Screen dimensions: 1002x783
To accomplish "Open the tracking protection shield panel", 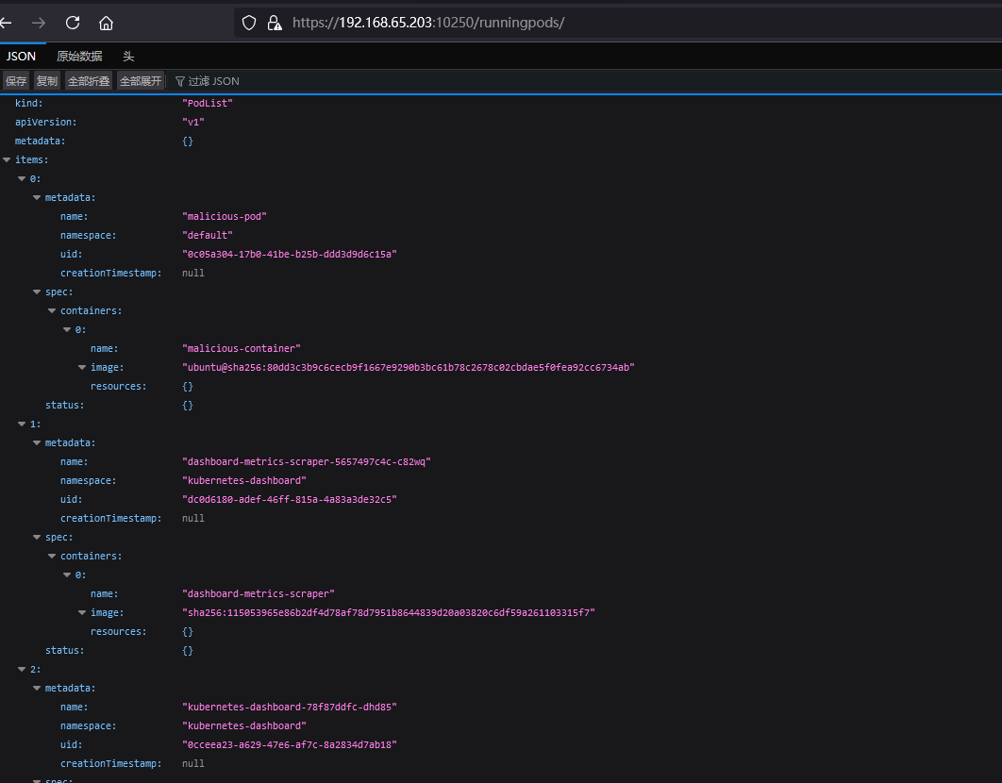I will tap(249, 23).
